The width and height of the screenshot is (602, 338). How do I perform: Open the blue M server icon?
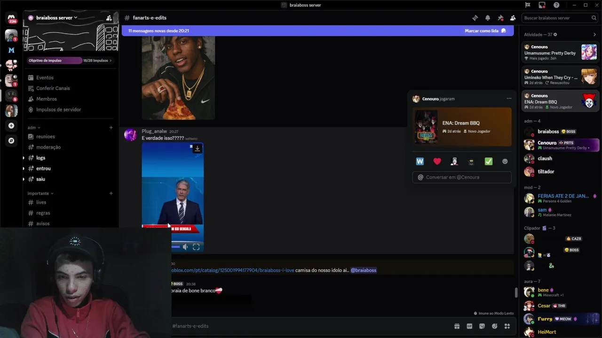tap(11, 50)
